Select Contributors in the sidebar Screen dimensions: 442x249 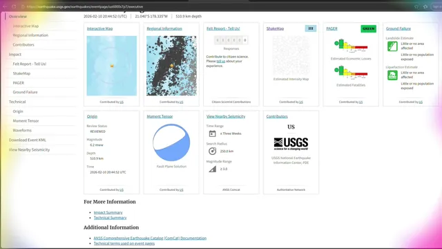(x=23, y=44)
